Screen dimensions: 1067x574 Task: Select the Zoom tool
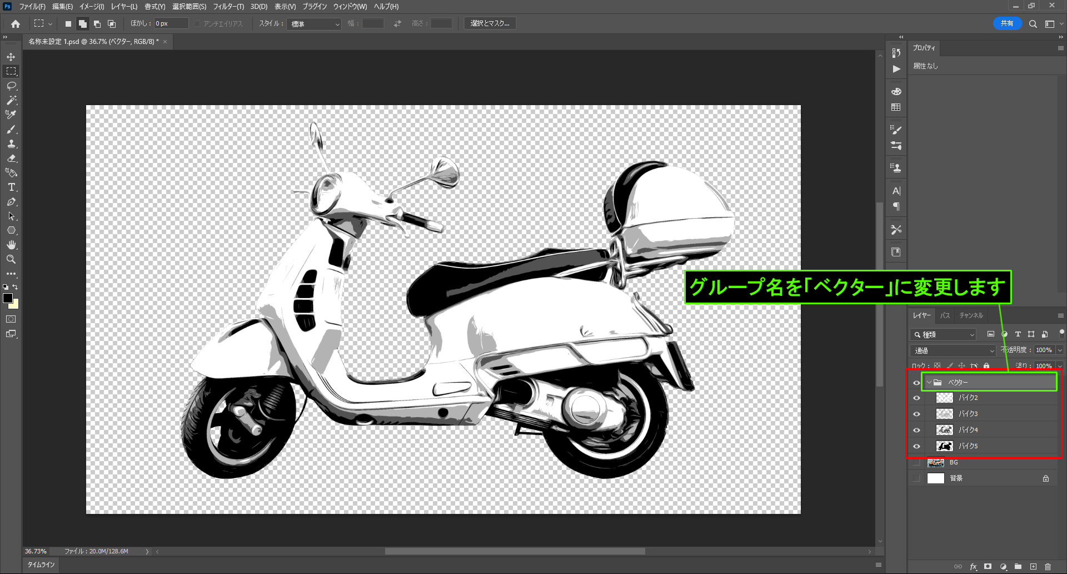(x=11, y=259)
